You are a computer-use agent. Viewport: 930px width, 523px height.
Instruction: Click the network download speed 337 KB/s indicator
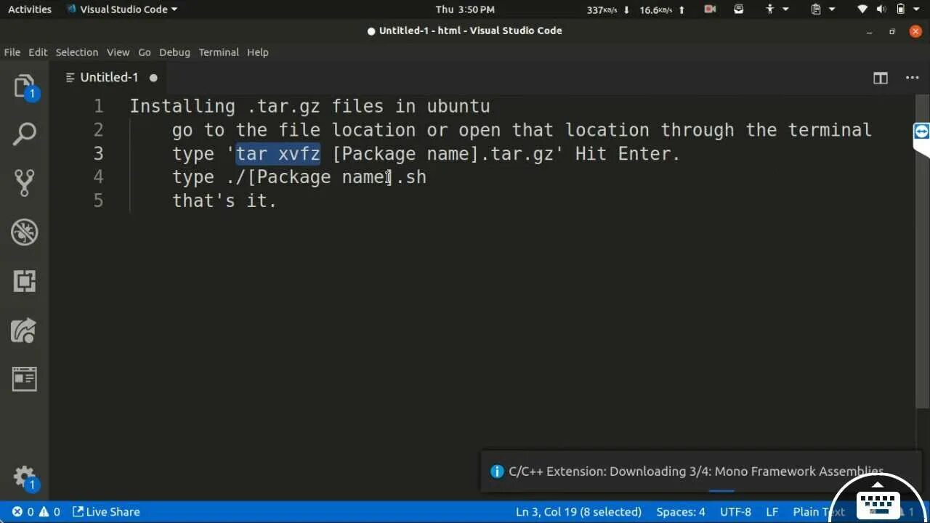[x=608, y=9]
